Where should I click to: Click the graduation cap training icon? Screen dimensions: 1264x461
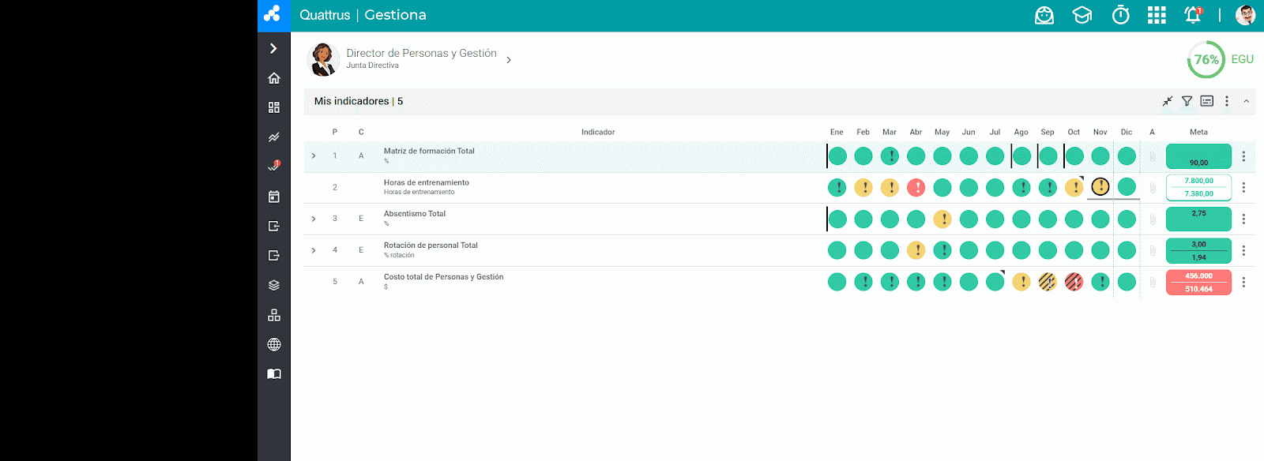[x=1082, y=15]
